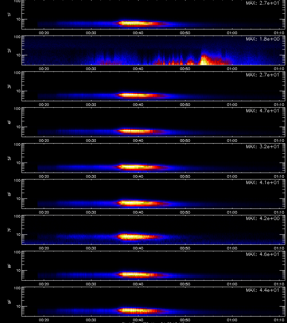The width and height of the screenshot is (287, 323).
Task: Click the 9F panel axis label
Action: (x=9, y=302)
